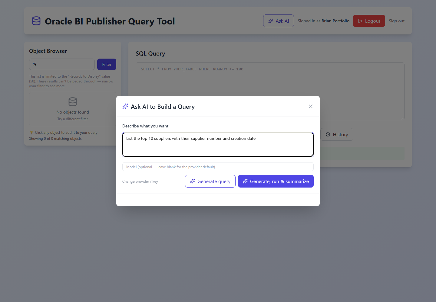Click the empty-state database icon

pos(73,102)
